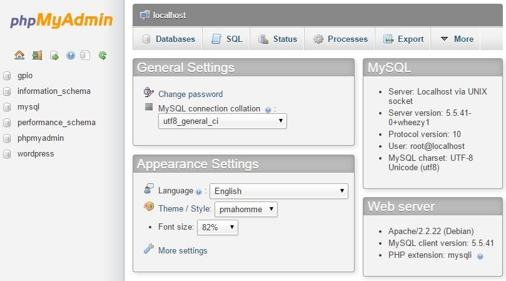Open the phpMyAdmin documentation question-mark icon
506x281 pixels.
[71, 55]
